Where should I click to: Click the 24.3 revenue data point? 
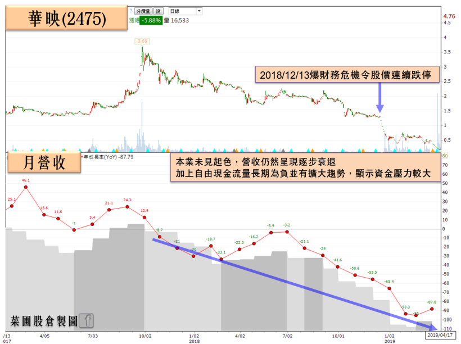[x=127, y=207]
